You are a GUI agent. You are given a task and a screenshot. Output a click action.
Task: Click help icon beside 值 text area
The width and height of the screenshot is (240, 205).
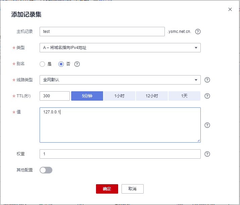[207, 125]
